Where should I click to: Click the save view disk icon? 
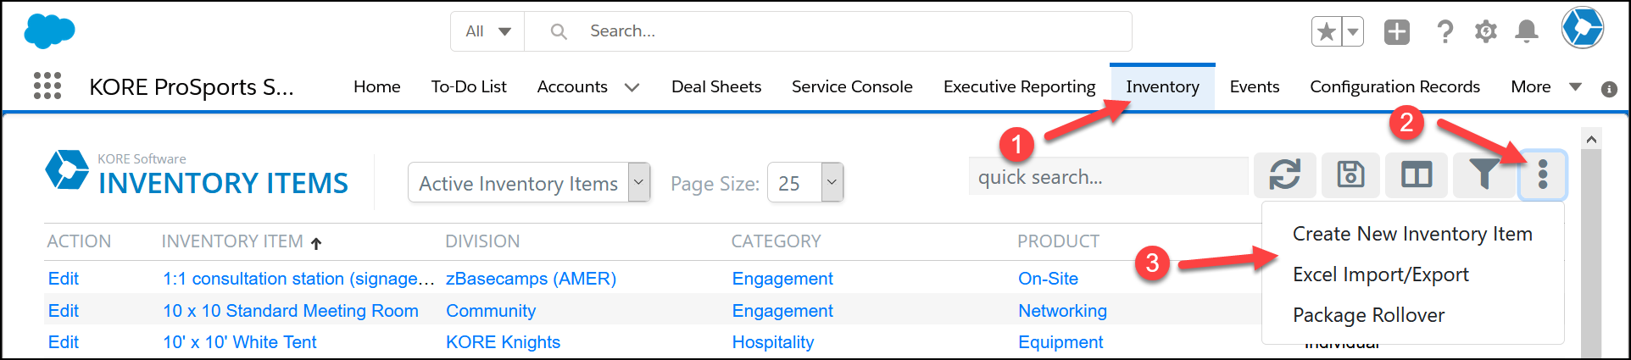[x=1350, y=175]
